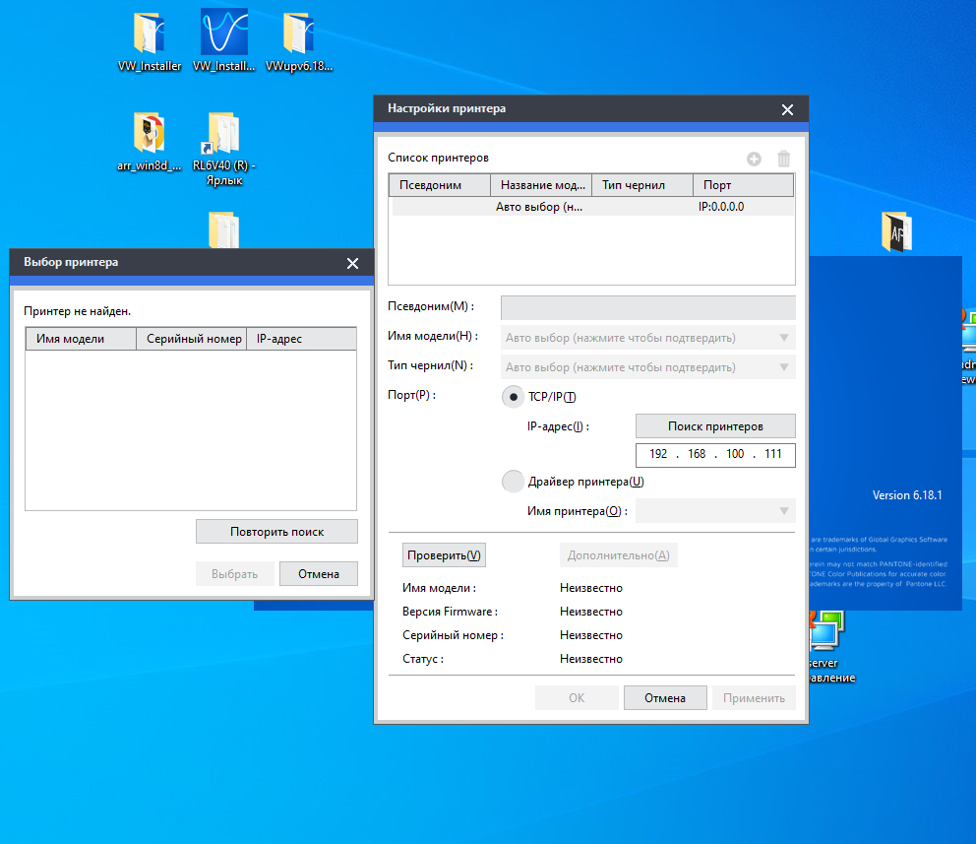The width and height of the screenshot is (976, 844).
Task: Delete printer using the trash icon
Action: pos(784,159)
